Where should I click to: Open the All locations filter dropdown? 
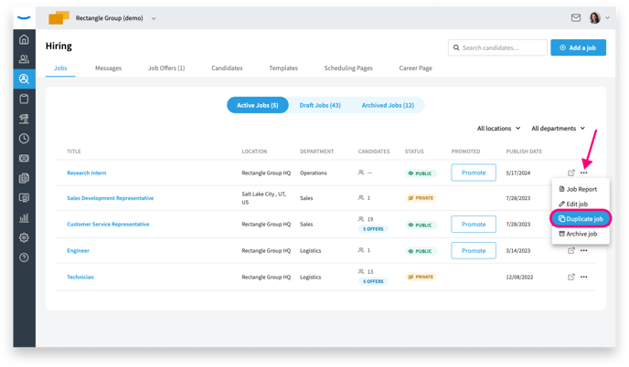[x=498, y=128]
